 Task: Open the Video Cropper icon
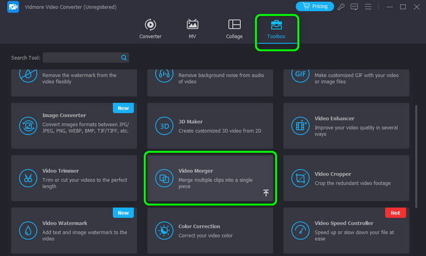pos(300,178)
